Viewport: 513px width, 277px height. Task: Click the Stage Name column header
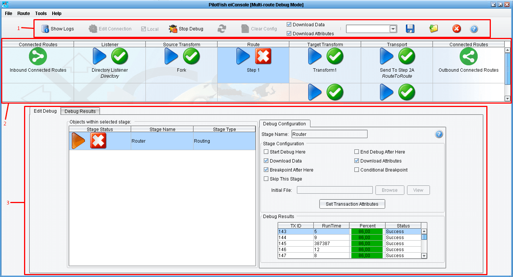click(x=162, y=129)
